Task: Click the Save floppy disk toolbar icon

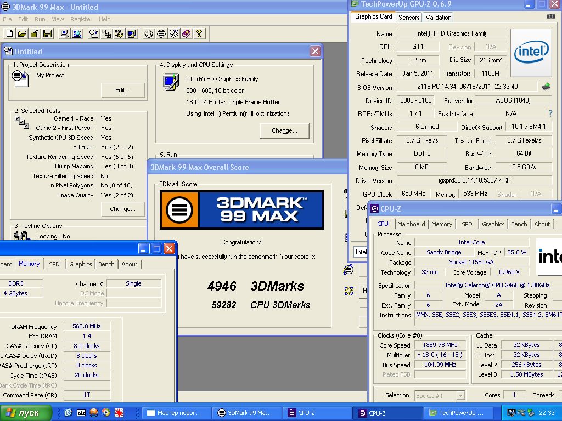Action: (47, 33)
